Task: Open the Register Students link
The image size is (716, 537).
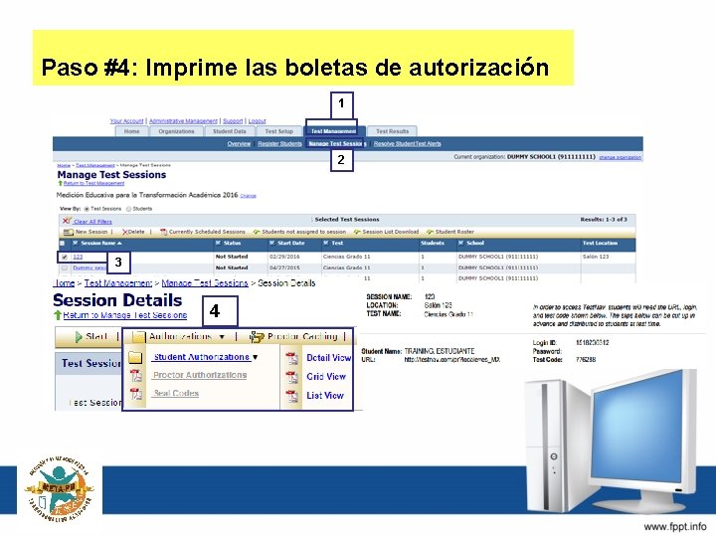Action: pos(279,144)
